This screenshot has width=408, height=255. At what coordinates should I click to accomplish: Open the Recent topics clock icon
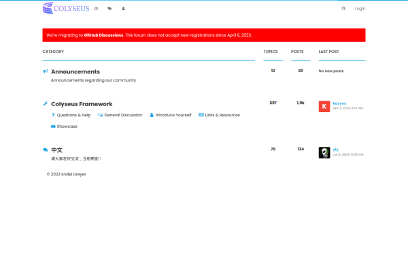click(x=97, y=9)
